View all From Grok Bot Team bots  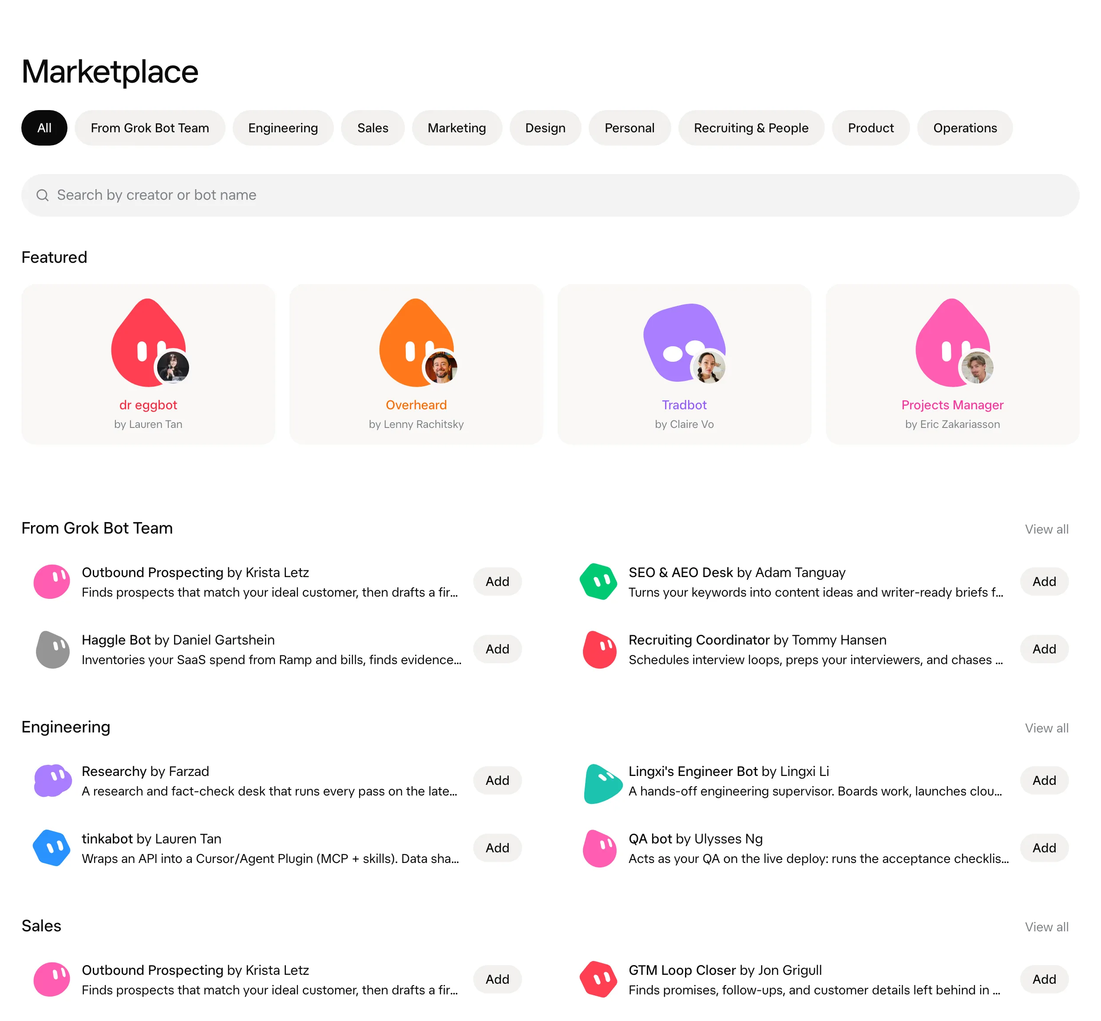coord(1046,529)
